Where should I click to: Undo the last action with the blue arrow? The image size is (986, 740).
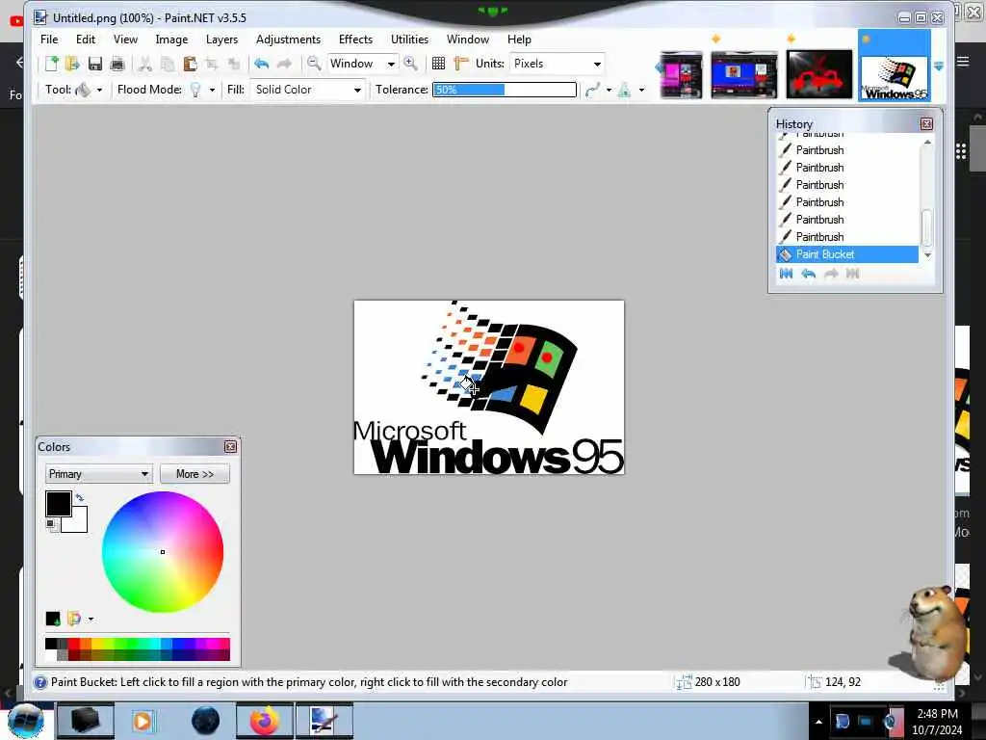(x=262, y=64)
